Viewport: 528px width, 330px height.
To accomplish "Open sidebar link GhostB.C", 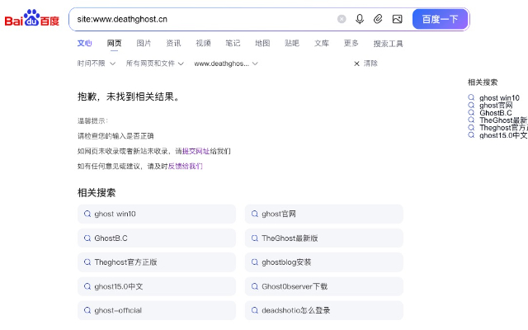I will [496, 113].
